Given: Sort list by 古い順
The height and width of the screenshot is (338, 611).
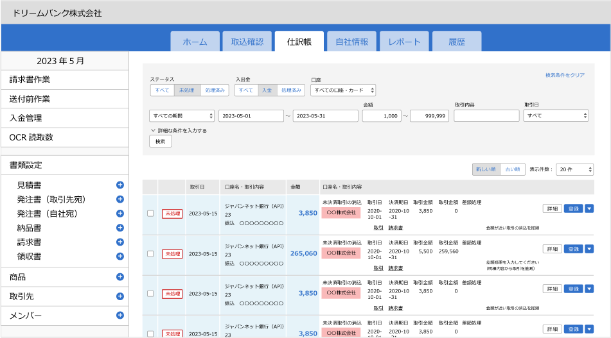Looking at the screenshot, I should [x=513, y=169].
